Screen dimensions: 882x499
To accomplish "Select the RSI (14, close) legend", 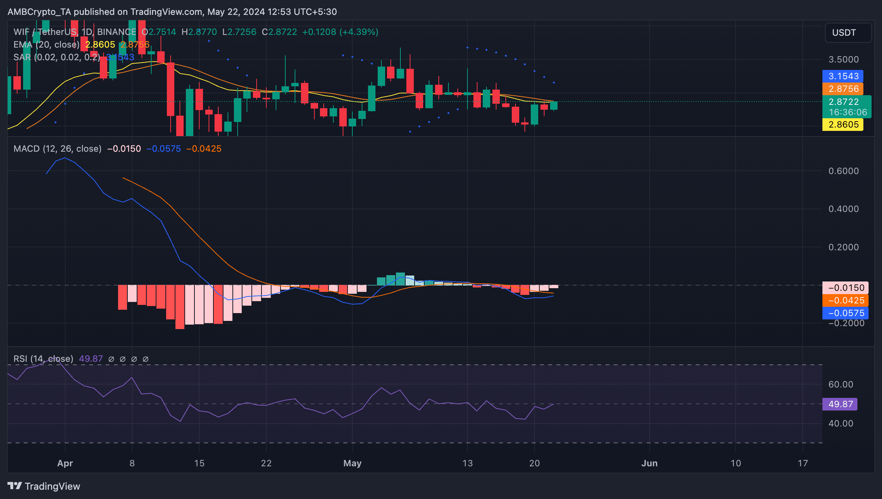I will tap(44, 359).
